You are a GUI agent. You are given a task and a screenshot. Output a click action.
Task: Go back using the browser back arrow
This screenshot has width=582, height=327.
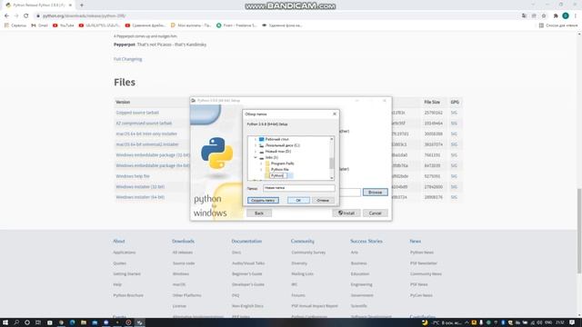[x=6, y=16]
